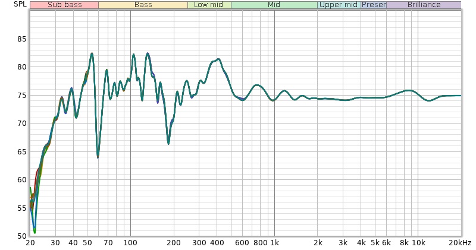Click the 5k frequency tick label

pos(375,243)
